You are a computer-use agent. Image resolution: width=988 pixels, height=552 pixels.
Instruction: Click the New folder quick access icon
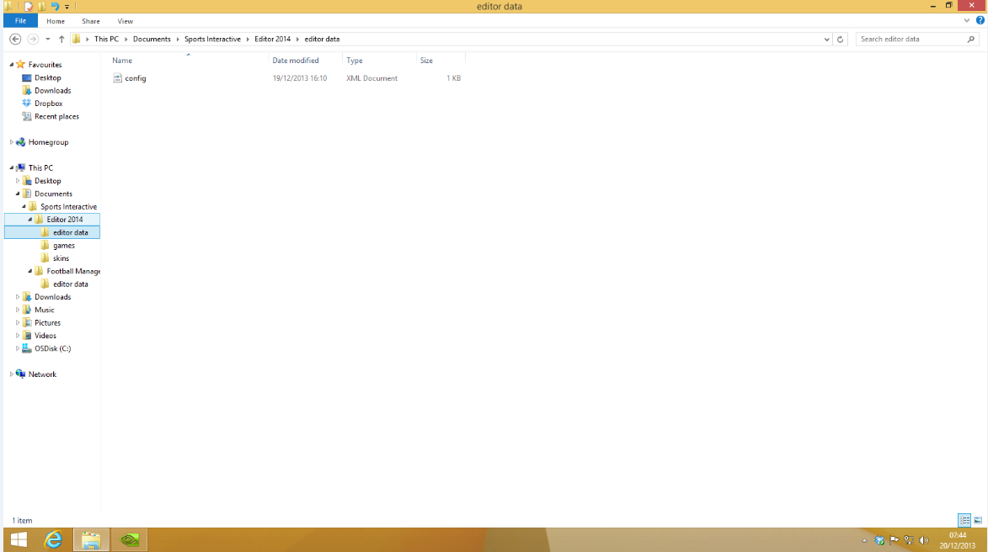coord(41,6)
